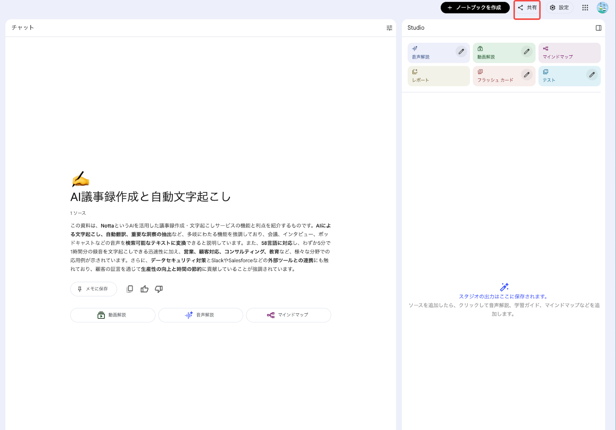Image resolution: width=616 pixels, height=430 pixels.
Task: Open the 共有 sharing dialog
Action: coord(527,7)
